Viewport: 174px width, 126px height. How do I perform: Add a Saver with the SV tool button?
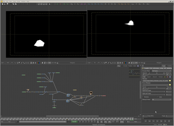click(x=61, y=4)
